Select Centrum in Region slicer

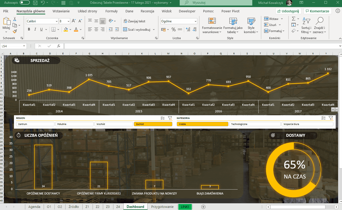[x=35, y=124]
